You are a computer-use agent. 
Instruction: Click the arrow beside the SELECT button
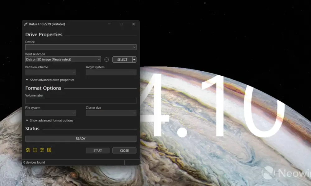click(x=134, y=60)
